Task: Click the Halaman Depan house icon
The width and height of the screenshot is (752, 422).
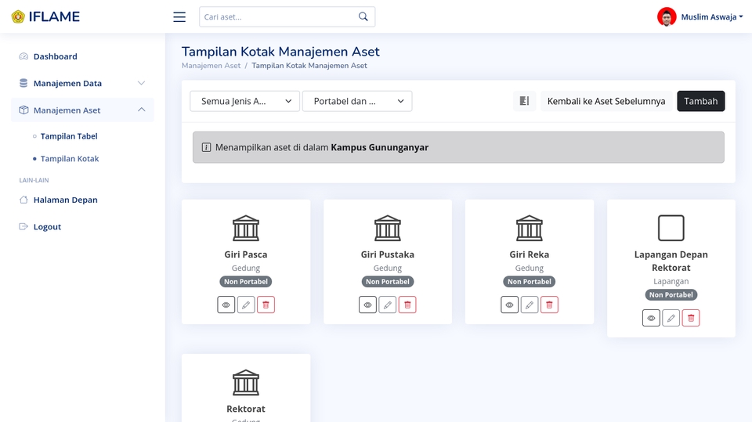Action: pyautogui.click(x=23, y=200)
